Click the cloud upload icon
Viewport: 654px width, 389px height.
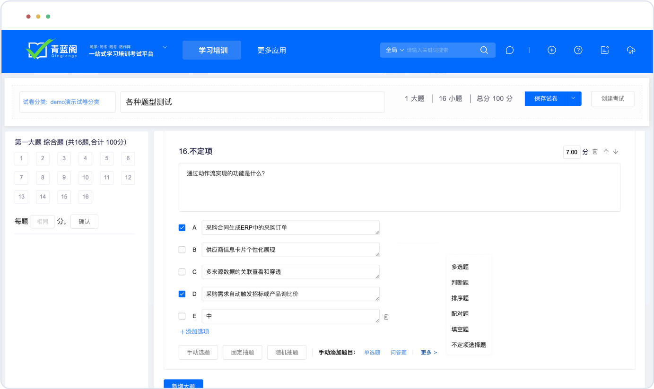[630, 50]
